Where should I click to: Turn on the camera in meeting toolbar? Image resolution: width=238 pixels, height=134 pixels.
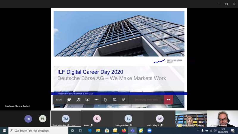point(69,100)
